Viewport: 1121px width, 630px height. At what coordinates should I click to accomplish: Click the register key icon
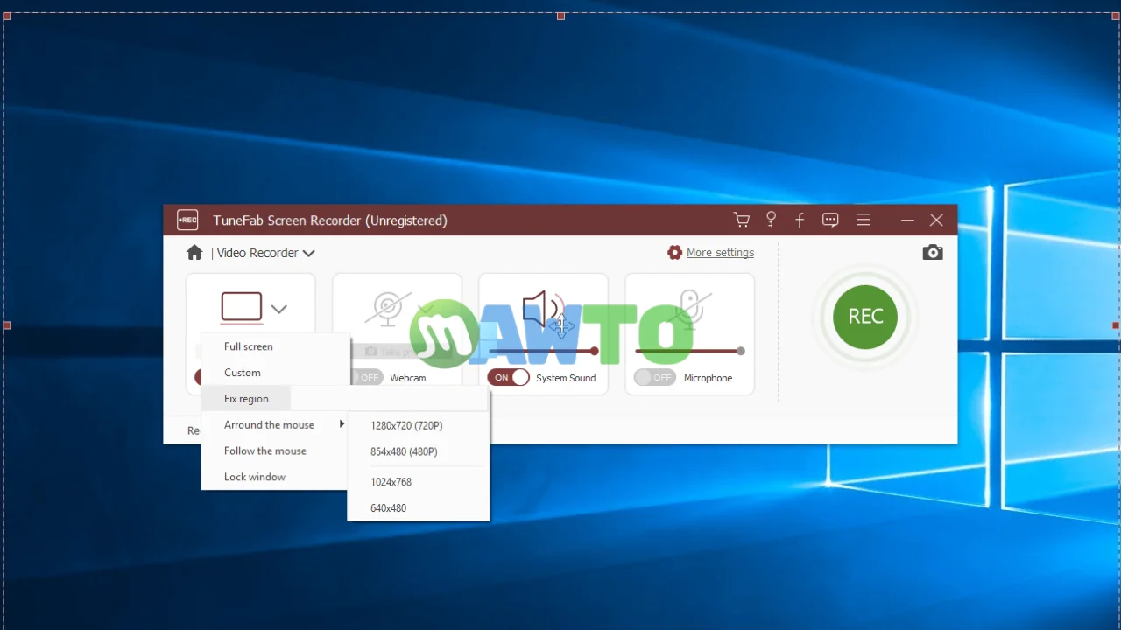(772, 220)
